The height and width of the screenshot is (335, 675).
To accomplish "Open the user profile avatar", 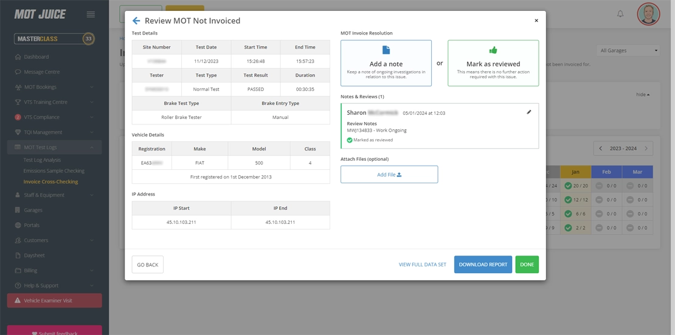I will (648, 14).
